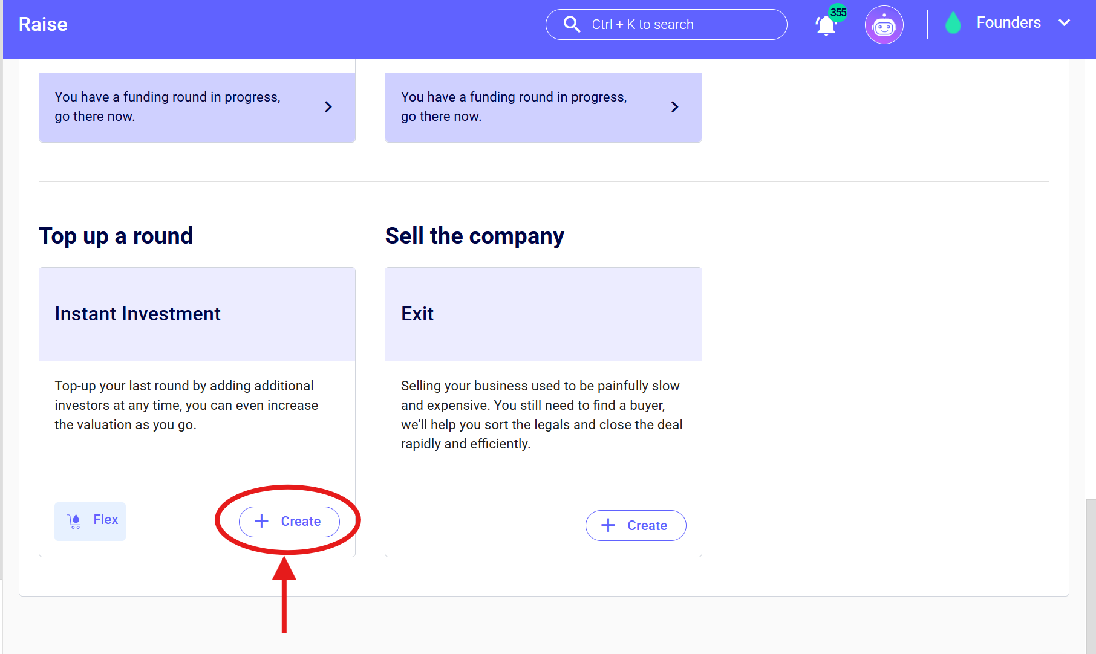Open notifications bell

coord(826,26)
